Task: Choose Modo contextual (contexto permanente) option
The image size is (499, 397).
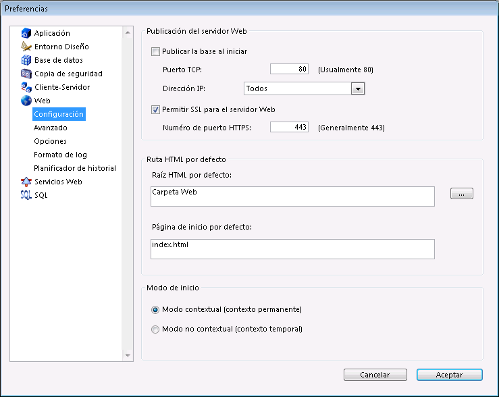Action: coord(156,309)
